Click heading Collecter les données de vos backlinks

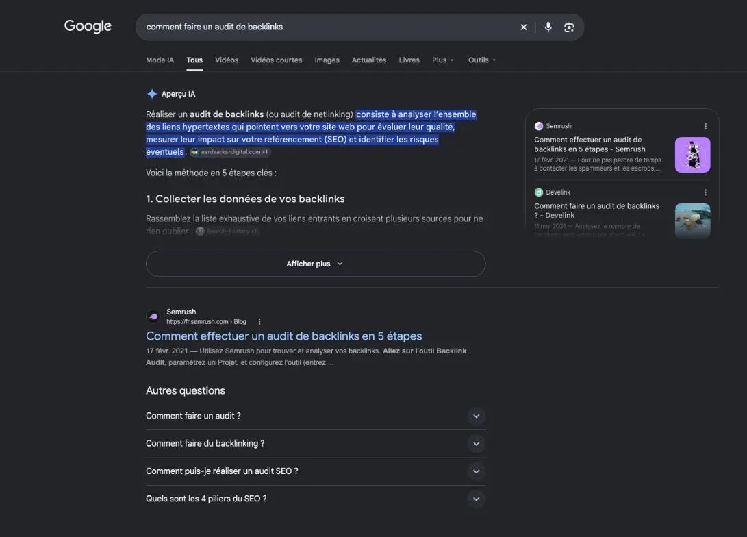tap(245, 199)
